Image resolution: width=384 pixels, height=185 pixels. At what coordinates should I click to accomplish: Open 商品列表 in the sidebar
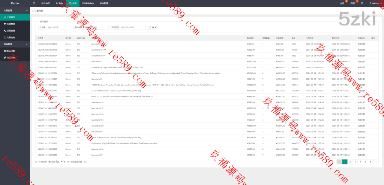pos(10,51)
